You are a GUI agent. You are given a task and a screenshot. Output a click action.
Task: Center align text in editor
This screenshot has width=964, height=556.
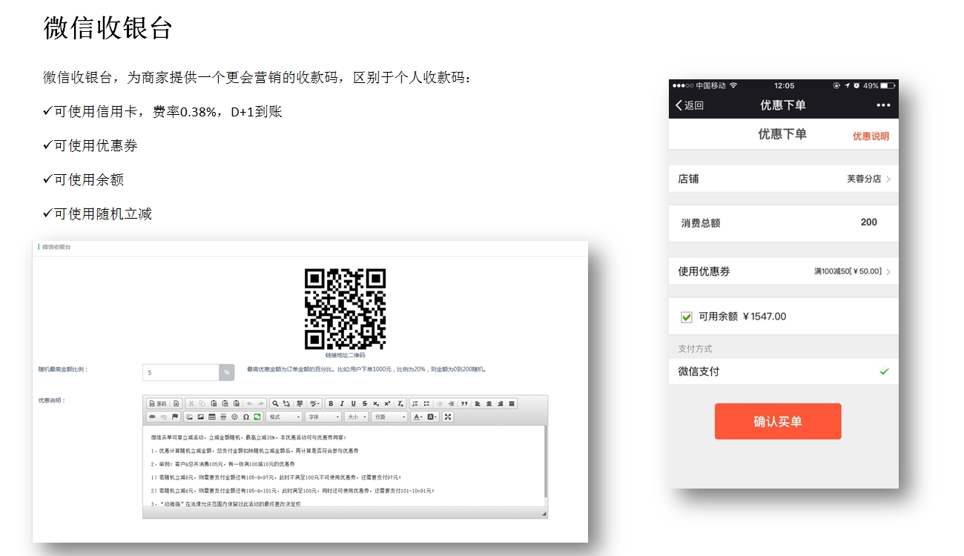[x=489, y=403]
